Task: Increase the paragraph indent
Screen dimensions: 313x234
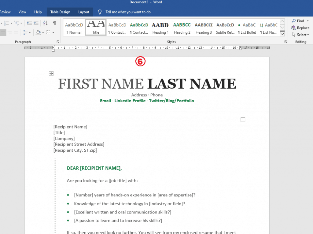Action: (36, 23)
